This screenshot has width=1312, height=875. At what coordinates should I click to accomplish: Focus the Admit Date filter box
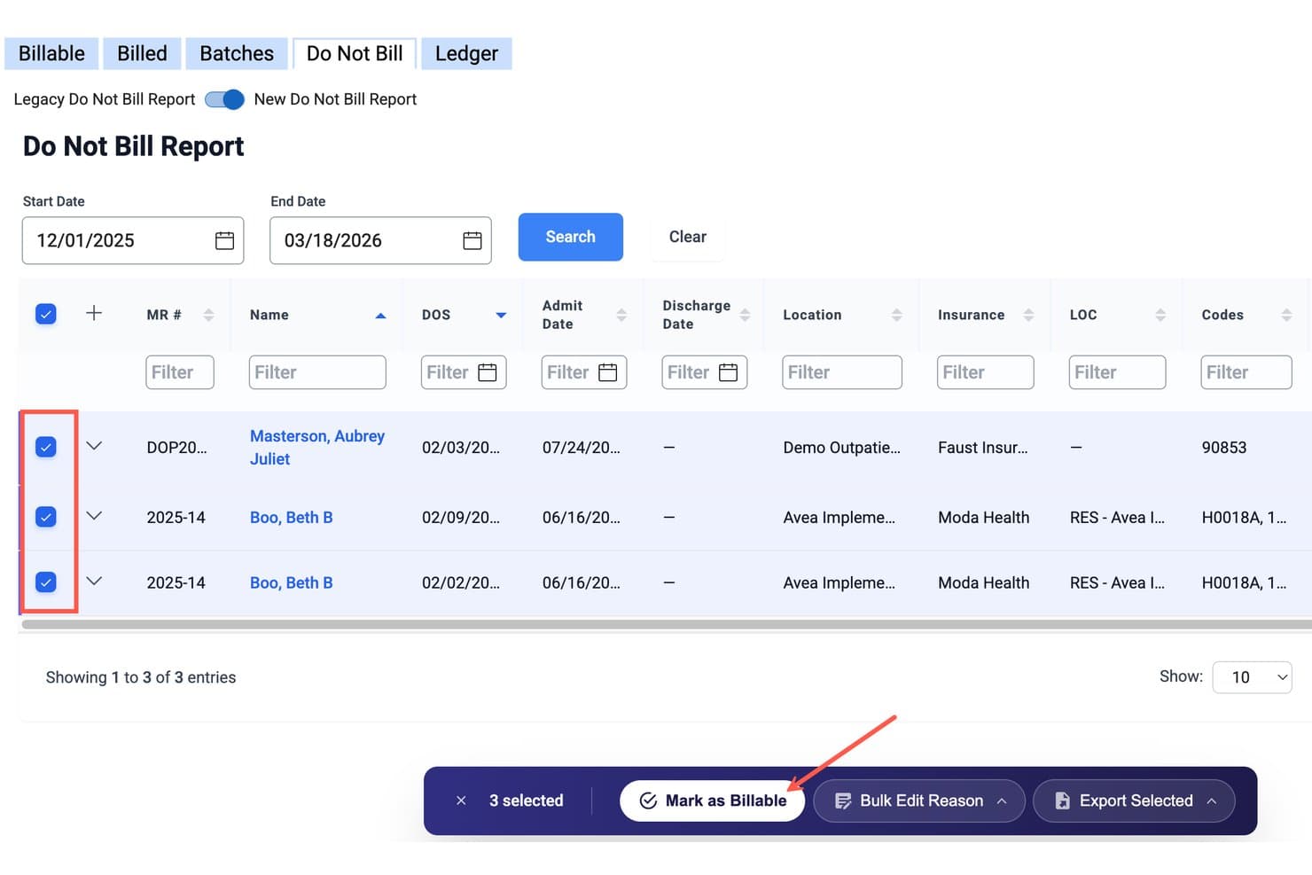[x=584, y=372]
